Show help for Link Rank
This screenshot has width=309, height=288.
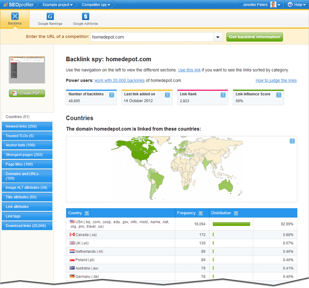(x=223, y=95)
